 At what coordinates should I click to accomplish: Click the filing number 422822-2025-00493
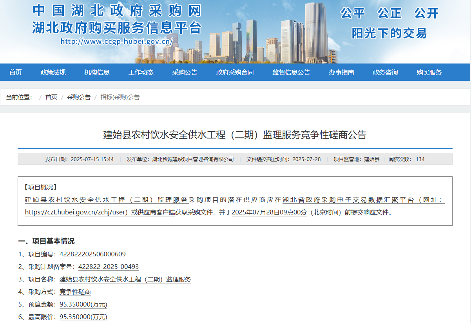tap(109, 267)
